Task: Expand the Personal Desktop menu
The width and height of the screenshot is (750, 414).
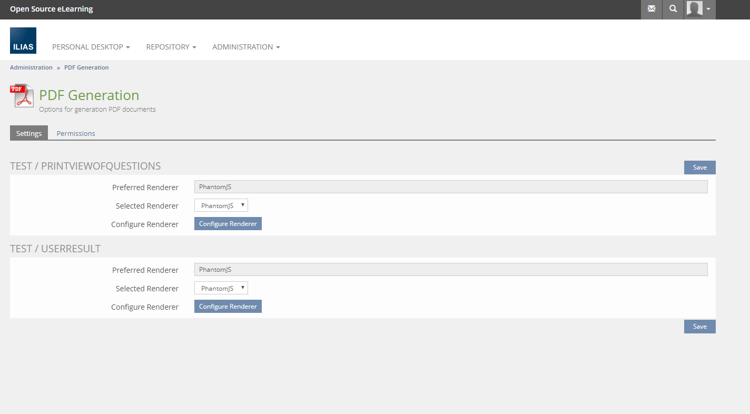Action: [91, 47]
